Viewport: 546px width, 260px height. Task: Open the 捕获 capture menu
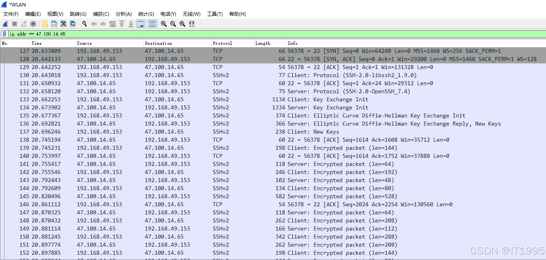coord(101,14)
